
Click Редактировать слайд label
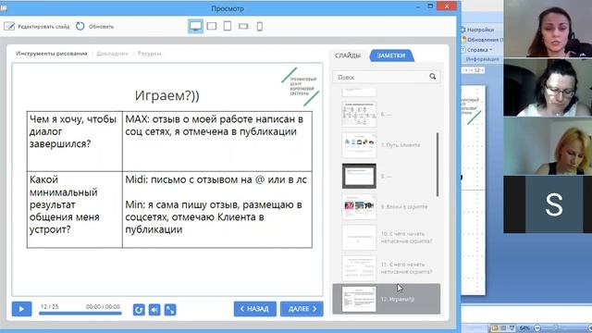[x=43, y=27]
